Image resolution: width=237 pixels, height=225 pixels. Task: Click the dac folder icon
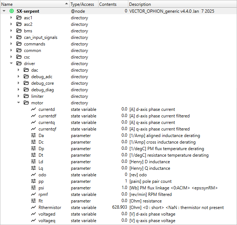[26, 70]
